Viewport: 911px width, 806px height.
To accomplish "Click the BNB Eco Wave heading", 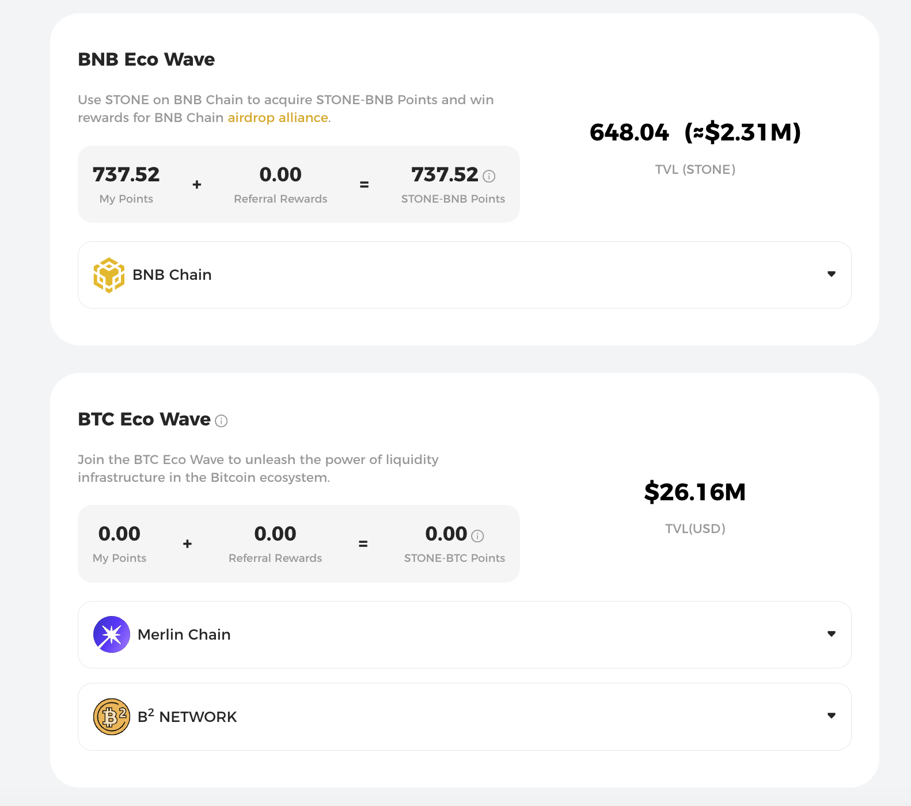I will click(x=146, y=59).
